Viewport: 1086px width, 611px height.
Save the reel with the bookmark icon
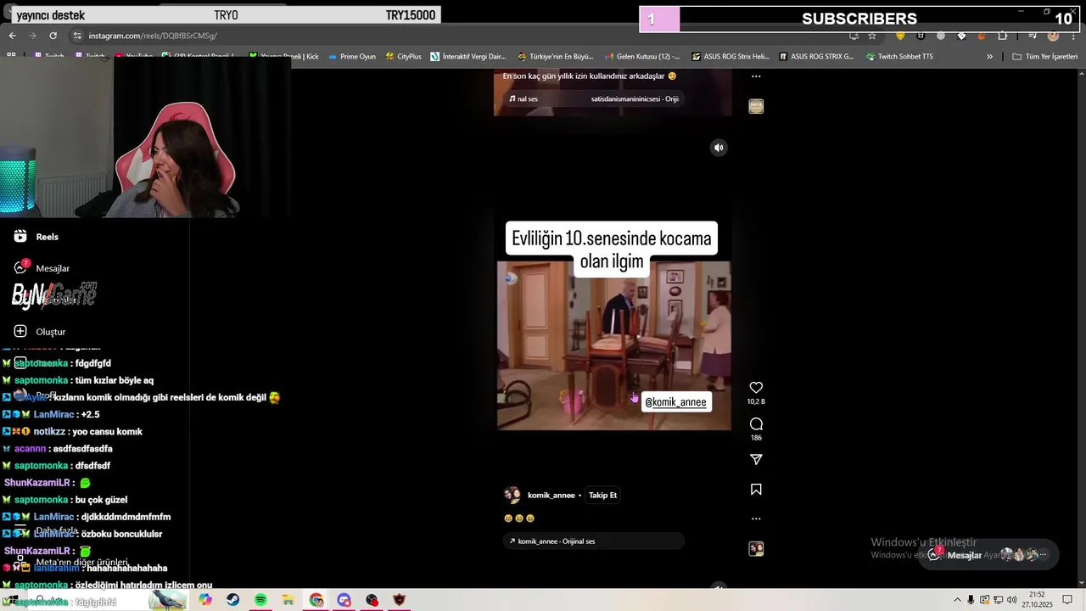pyautogui.click(x=756, y=490)
